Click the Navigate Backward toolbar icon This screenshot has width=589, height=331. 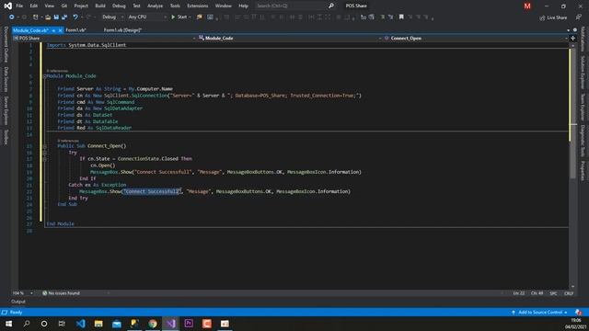click(12, 17)
